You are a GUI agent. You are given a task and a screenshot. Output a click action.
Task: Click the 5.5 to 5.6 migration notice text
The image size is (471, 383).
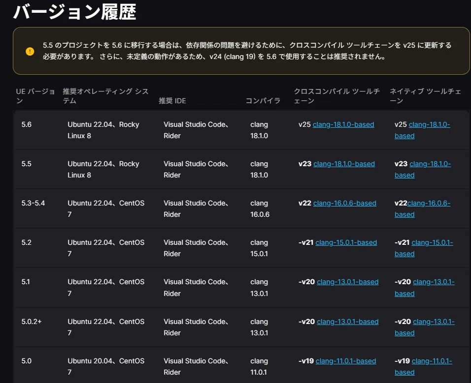pyautogui.click(x=247, y=51)
